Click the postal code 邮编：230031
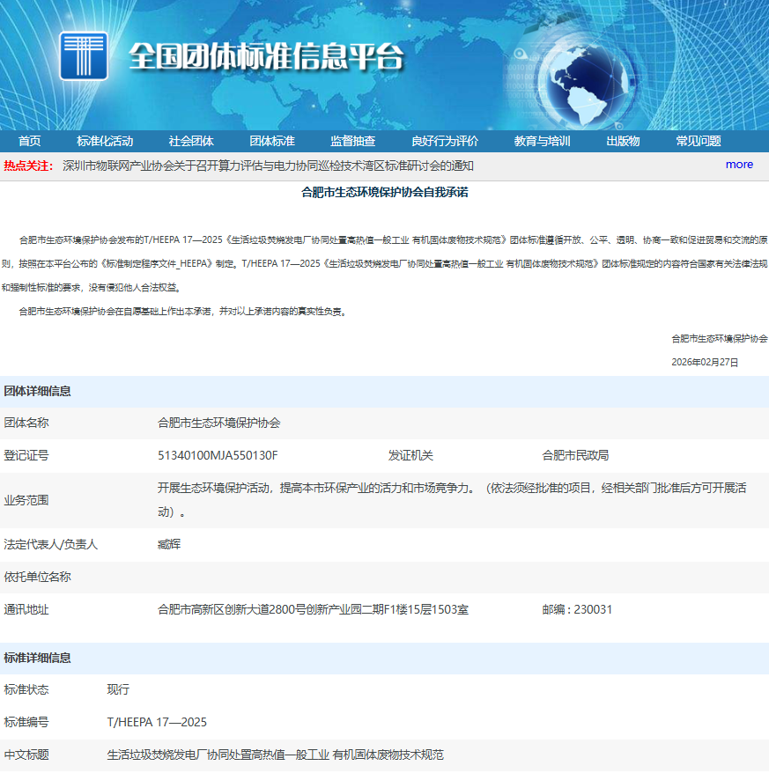The image size is (769, 773). coord(577,610)
